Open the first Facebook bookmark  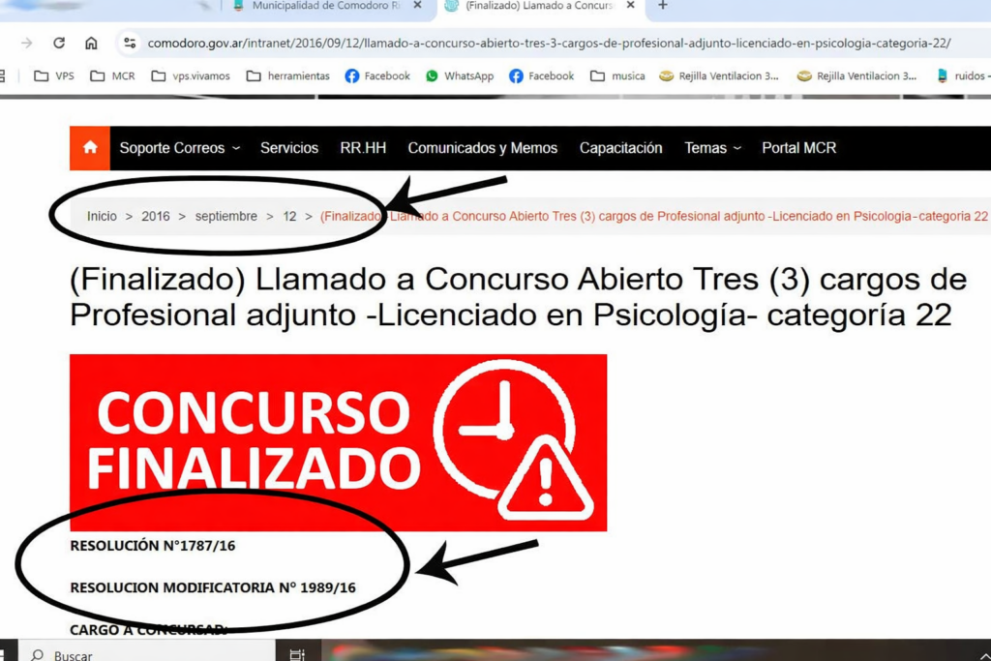click(x=377, y=75)
